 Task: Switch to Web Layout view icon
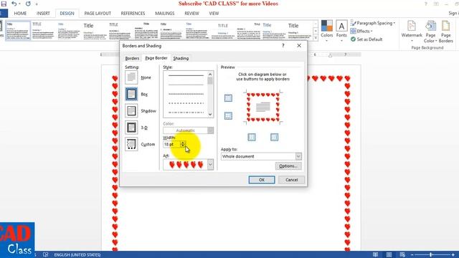[402, 255]
